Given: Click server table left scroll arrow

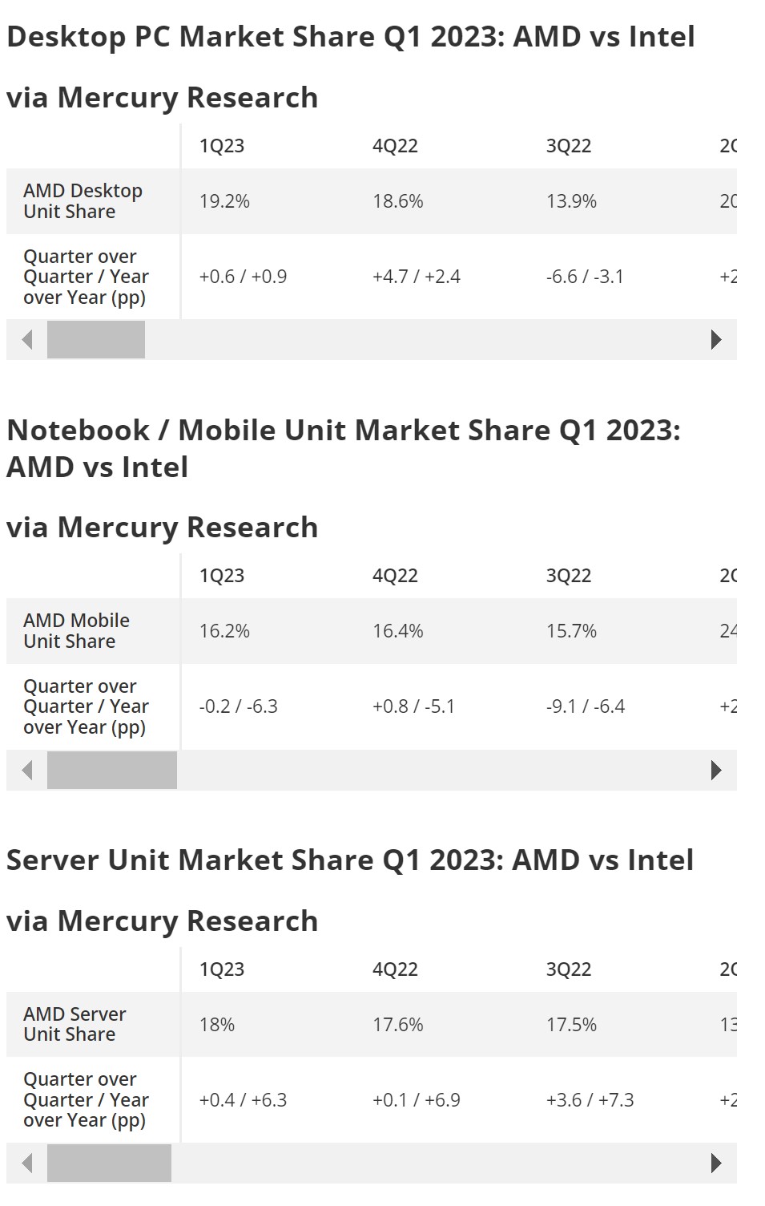Looking at the screenshot, I should [x=27, y=1164].
